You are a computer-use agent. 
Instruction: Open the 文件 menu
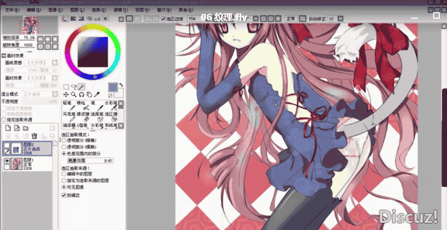pos(12,10)
